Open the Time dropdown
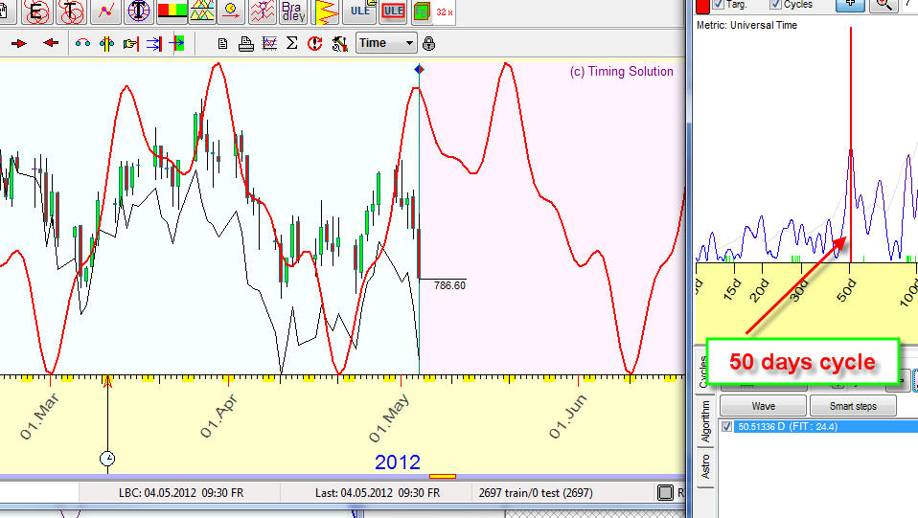 point(386,43)
